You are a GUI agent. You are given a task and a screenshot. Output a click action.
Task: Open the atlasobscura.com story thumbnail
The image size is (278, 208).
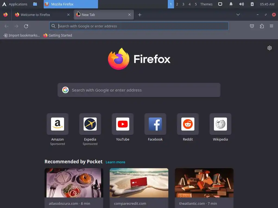tap(74, 183)
